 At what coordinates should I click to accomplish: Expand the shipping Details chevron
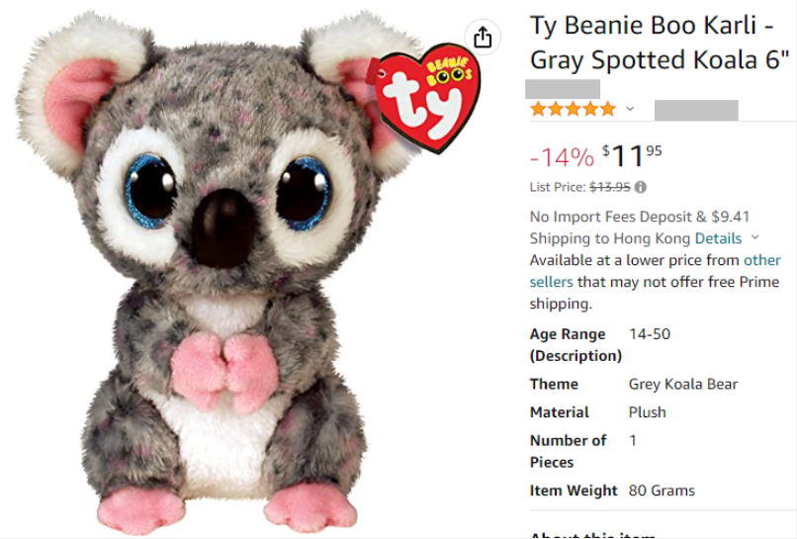click(x=755, y=237)
